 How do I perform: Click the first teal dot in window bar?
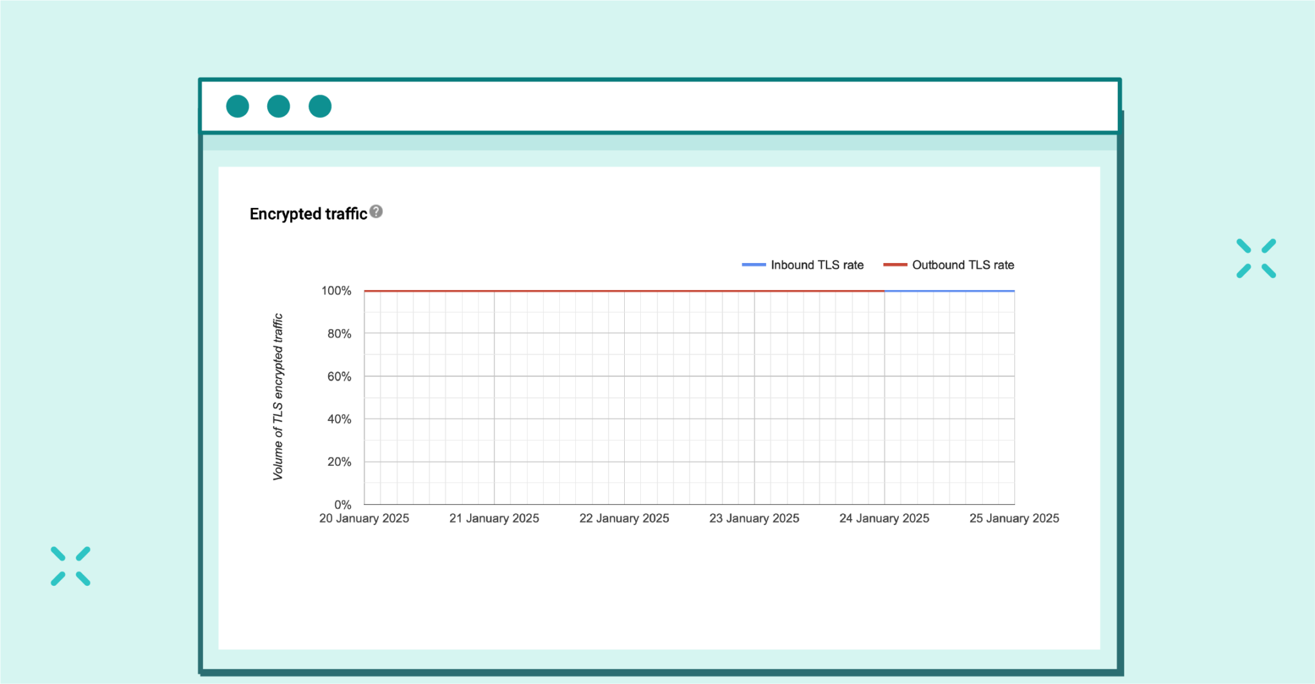coord(237,106)
